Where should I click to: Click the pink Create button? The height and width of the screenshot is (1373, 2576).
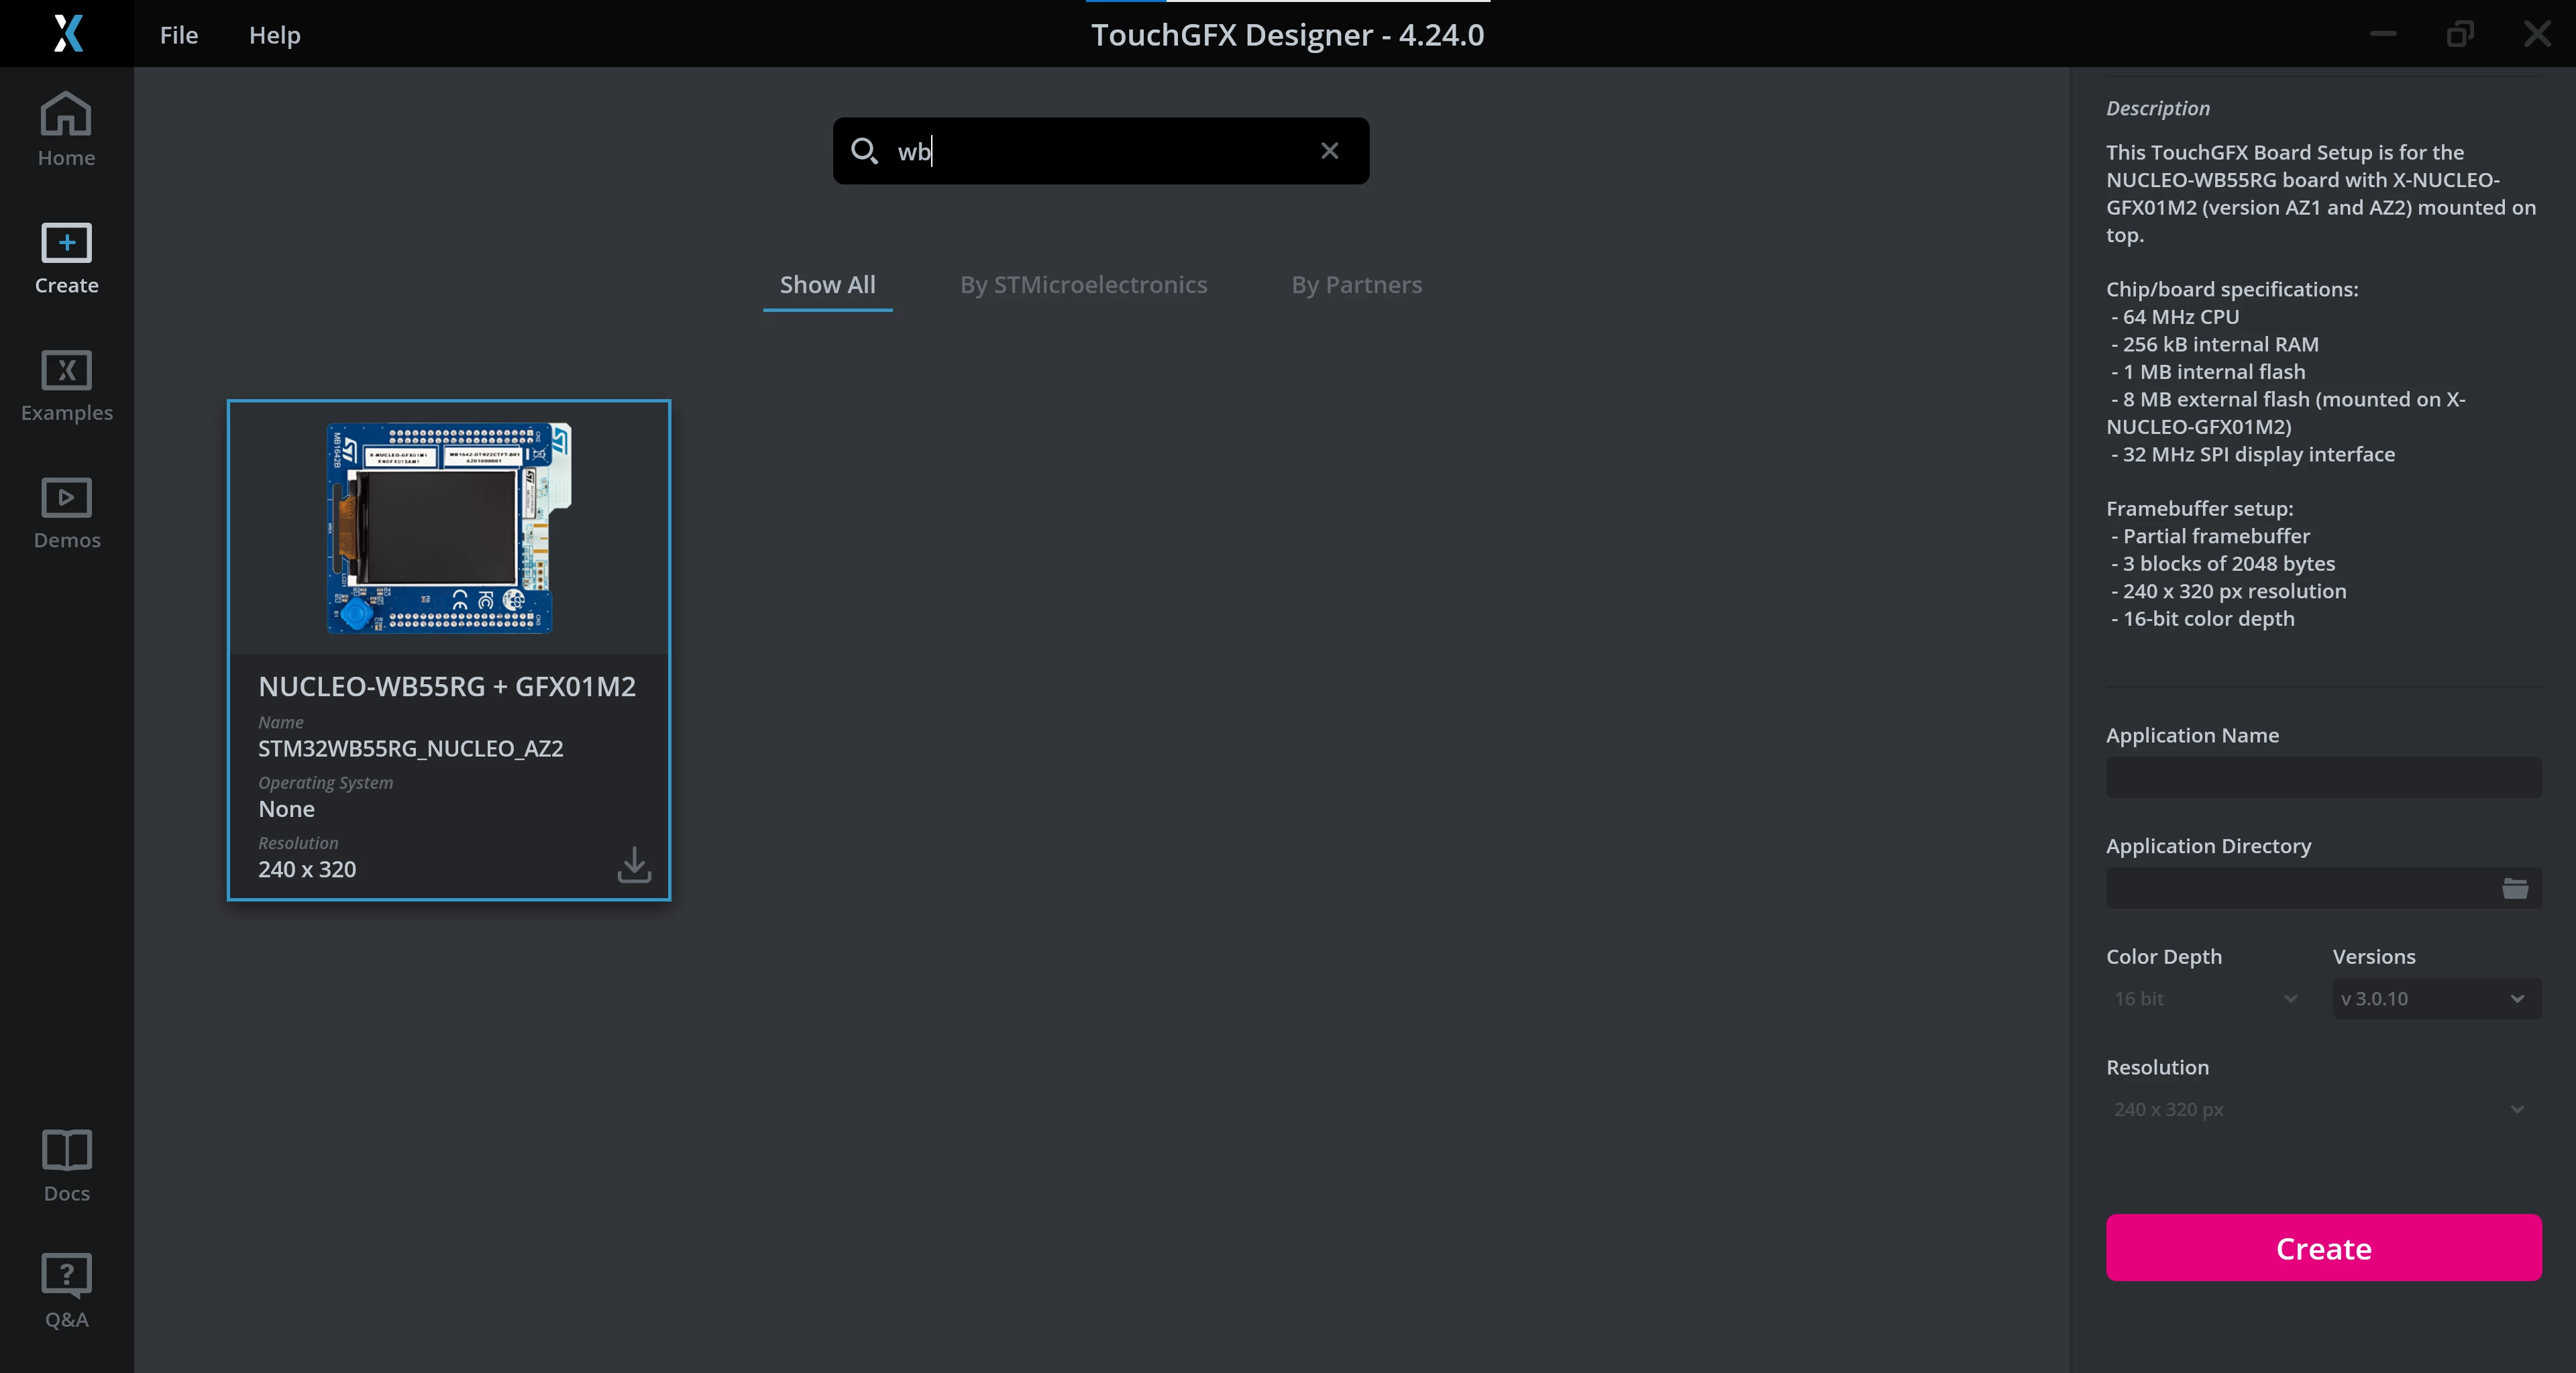[2323, 1248]
